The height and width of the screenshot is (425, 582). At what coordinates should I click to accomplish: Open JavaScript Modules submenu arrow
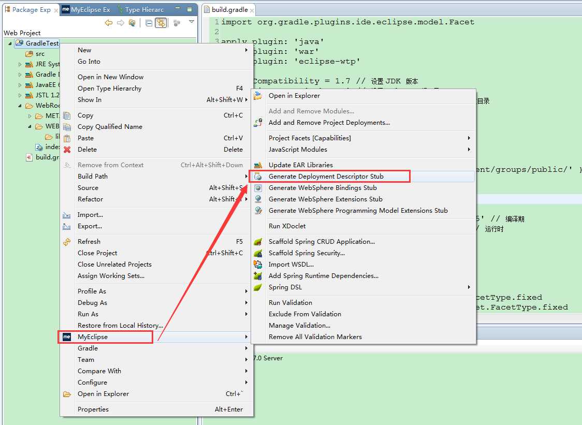pos(469,150)
